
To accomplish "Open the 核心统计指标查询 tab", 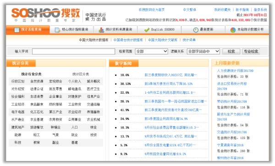I will coord(71,30).
